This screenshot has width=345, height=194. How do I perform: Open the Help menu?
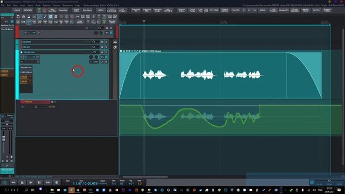point(78,5)
